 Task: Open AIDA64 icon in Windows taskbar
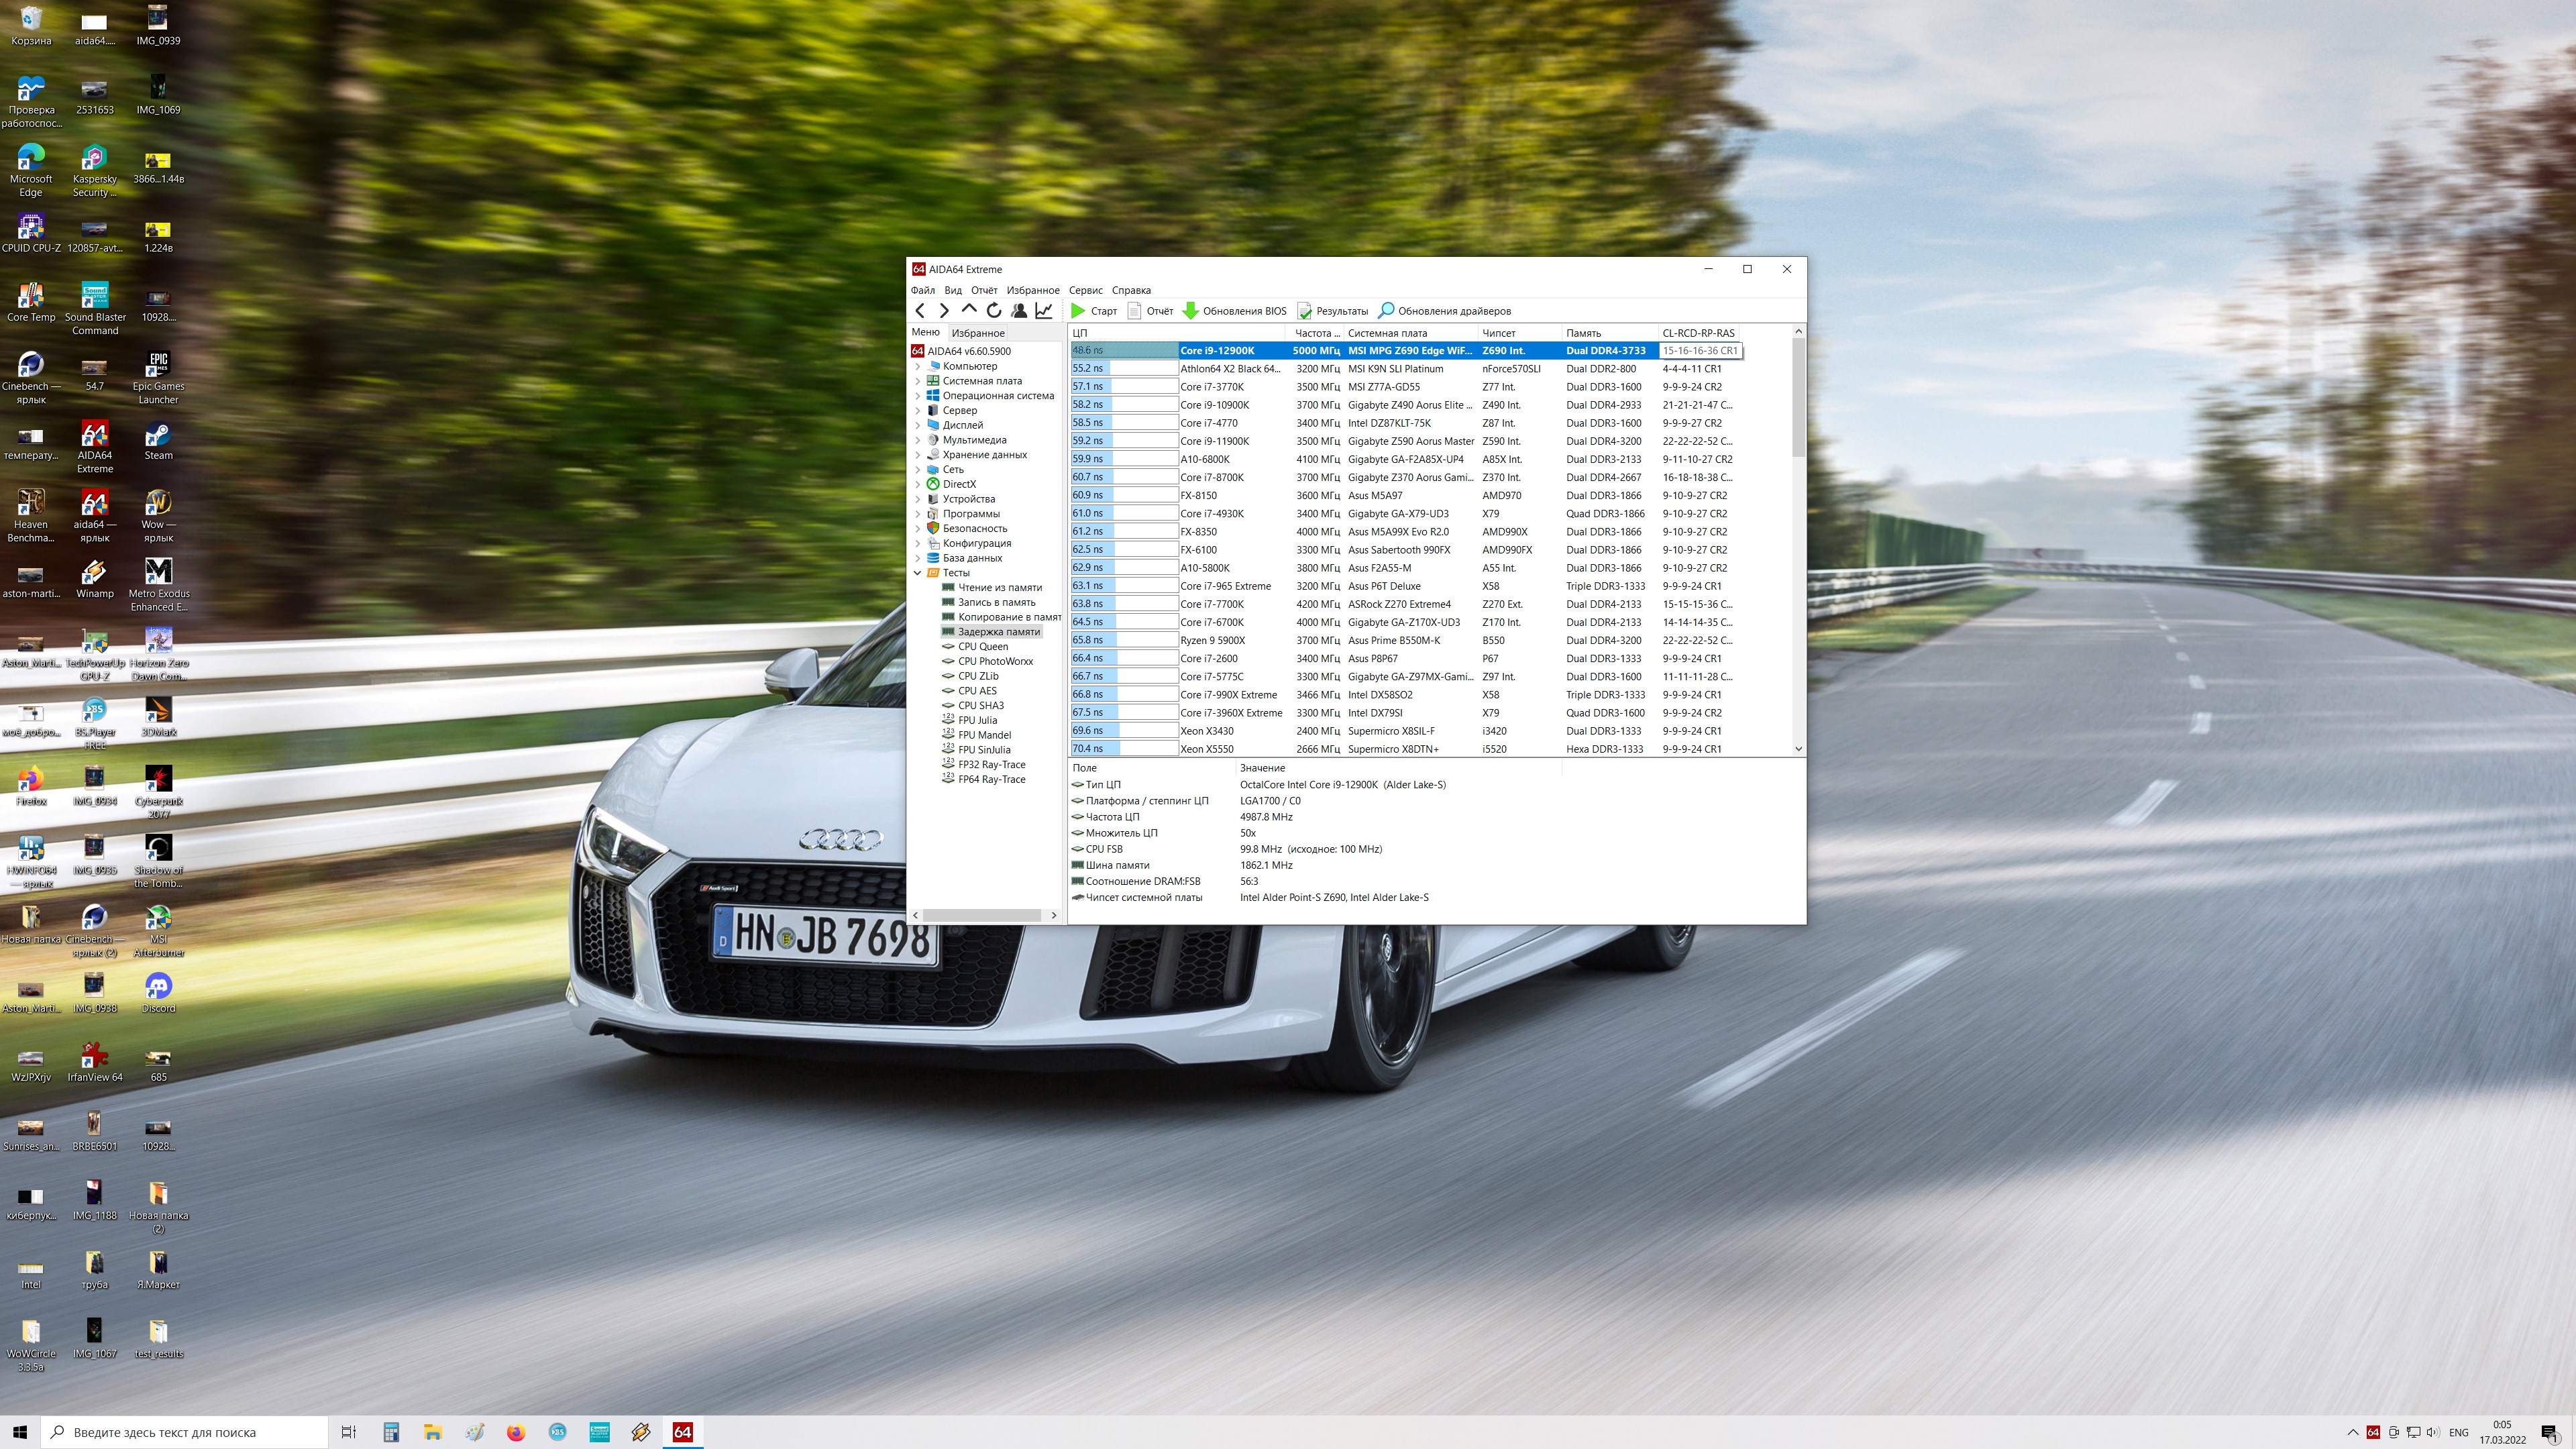pos(682,1432)
